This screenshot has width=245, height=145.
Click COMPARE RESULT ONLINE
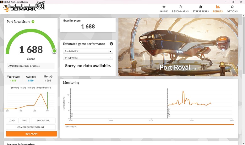[31, 127]
